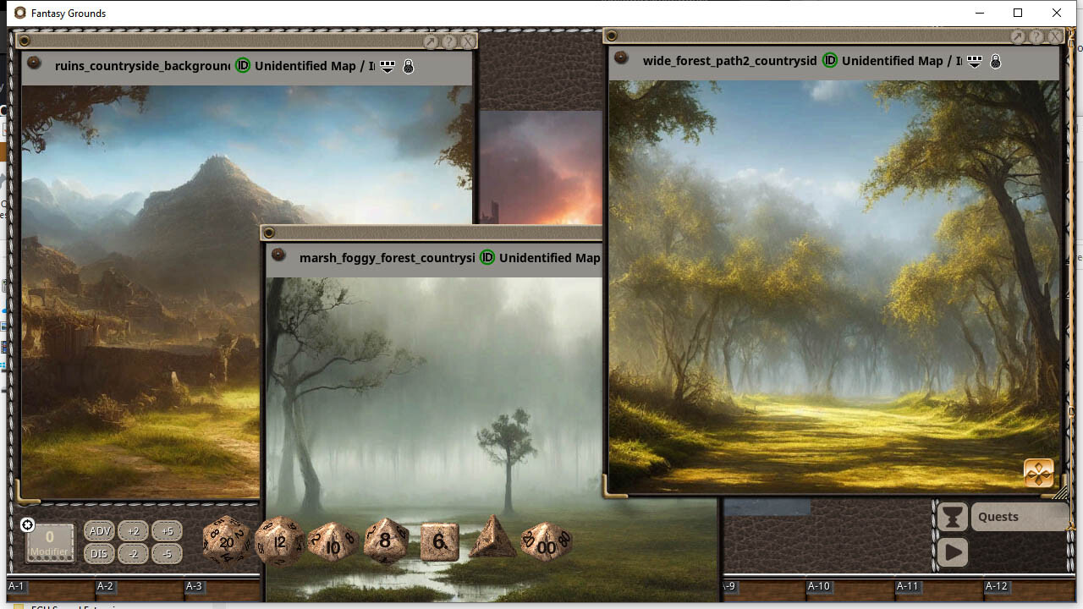This screenshot has height=609, width=1083.
Task: Toggle the ID identification badge on marsh_foggy_forest map
Action: click(x=487, y=257)
